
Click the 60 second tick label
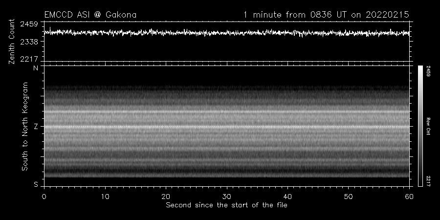click(409, 197)
